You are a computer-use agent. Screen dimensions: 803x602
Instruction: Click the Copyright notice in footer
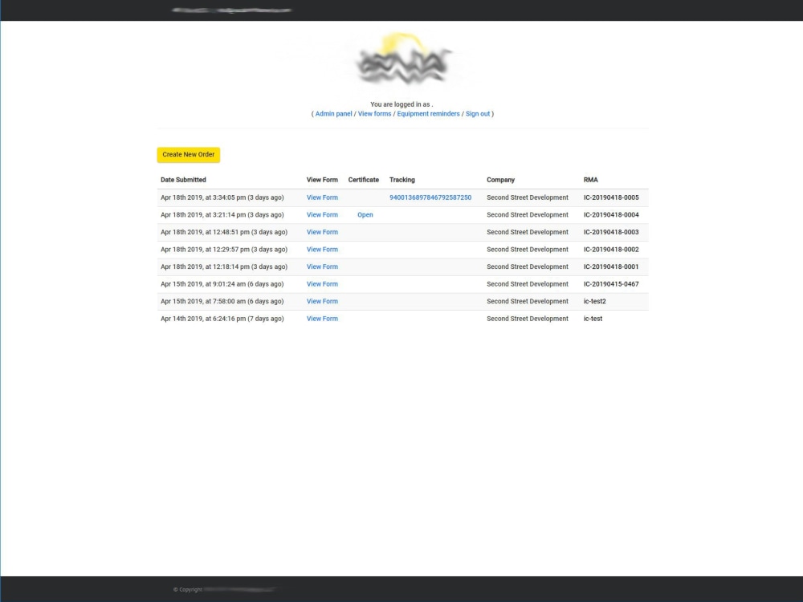pyautogui.click(x=224, y=590)
